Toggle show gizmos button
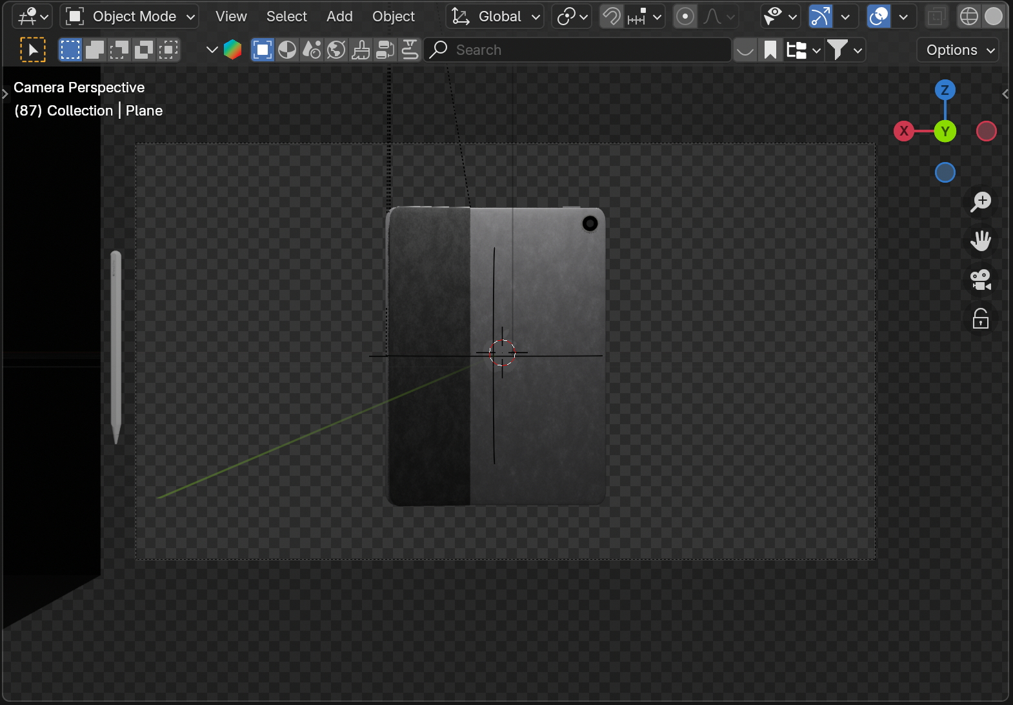The width and height of the screenshot is (1013, 705). pyautogui.click(x=820, y=17)
